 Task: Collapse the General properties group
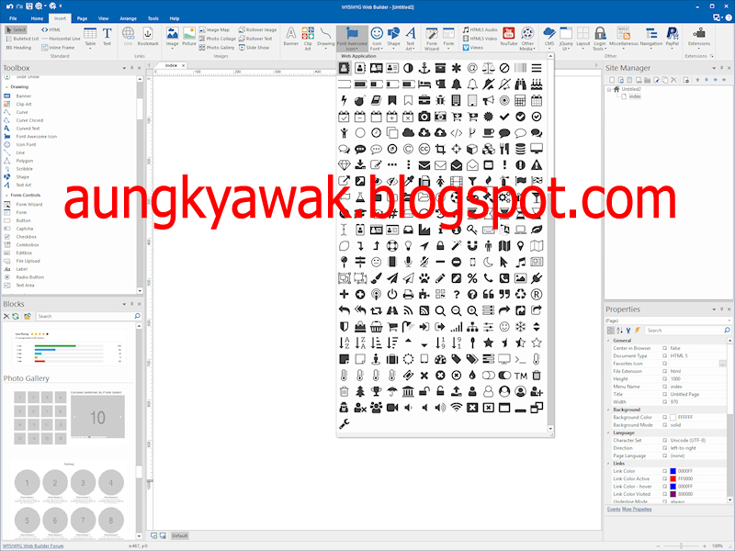[x=608, y=341]
